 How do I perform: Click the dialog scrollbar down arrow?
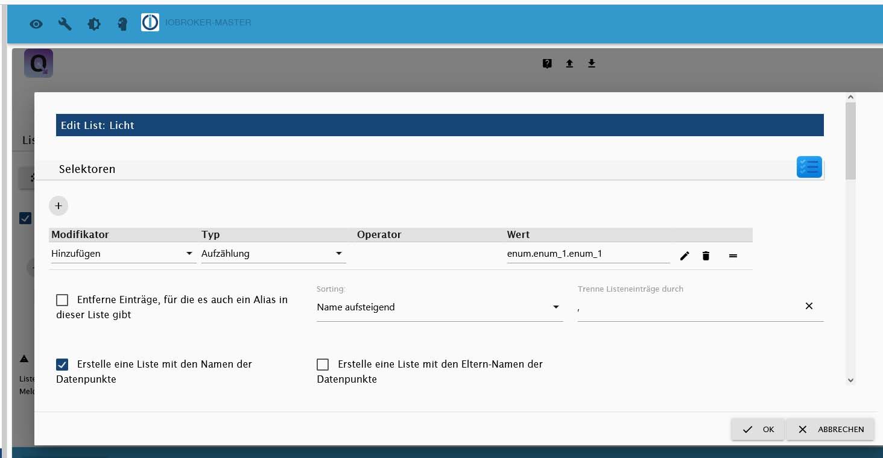point(850,380)
